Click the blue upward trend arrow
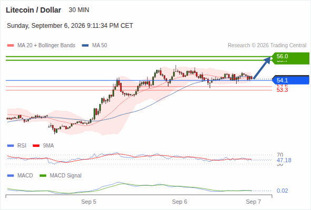The height and width of the screenshot is (210, 311). [x=261, y=68]
